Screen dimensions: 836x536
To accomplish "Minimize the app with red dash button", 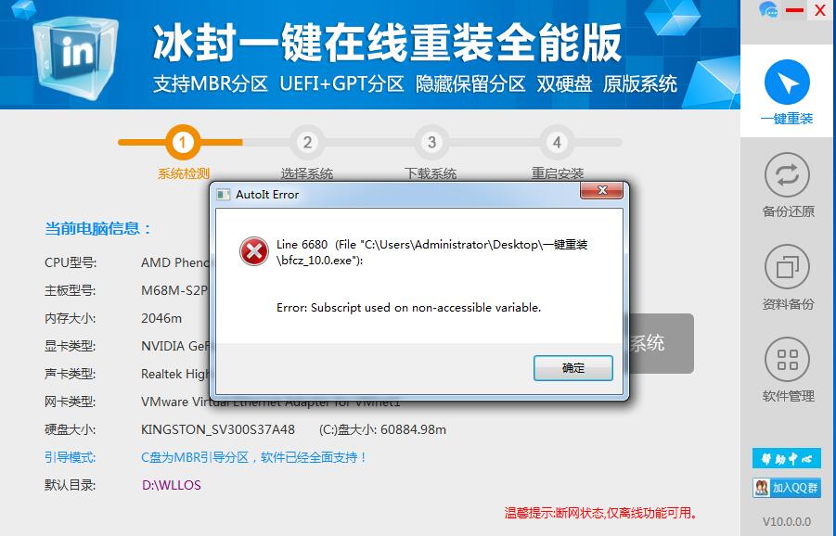I will pos(794,10).
